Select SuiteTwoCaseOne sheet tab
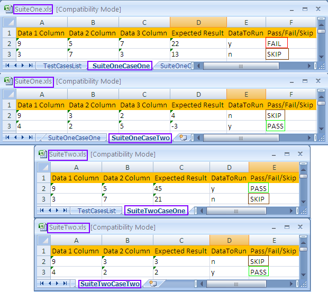 point(156,211)
